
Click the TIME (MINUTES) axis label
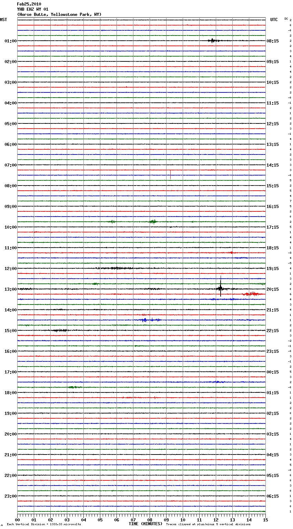145,524
